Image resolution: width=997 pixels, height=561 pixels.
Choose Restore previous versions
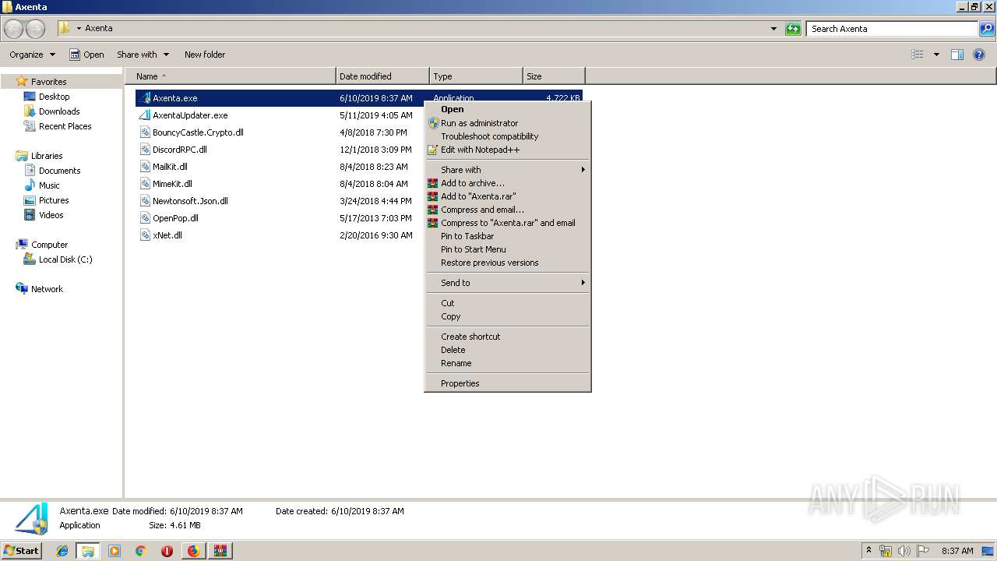pyautogui.click(x=508, y=263)
